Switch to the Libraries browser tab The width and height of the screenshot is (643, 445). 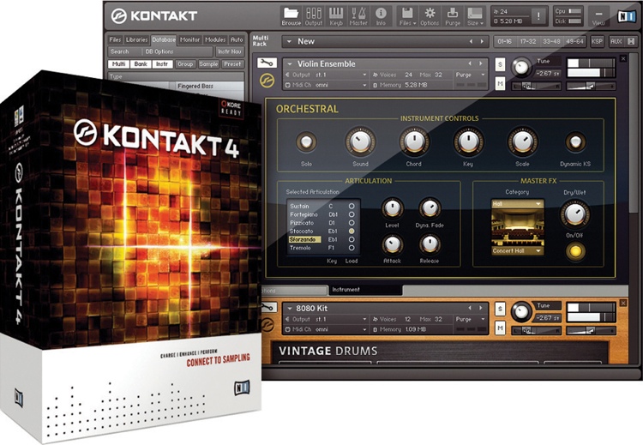[x=137, y=39]
